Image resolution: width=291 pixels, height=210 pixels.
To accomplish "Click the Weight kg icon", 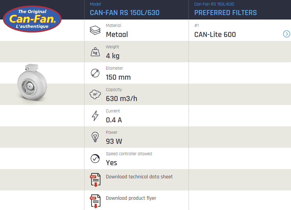I will tap(95, 52).
